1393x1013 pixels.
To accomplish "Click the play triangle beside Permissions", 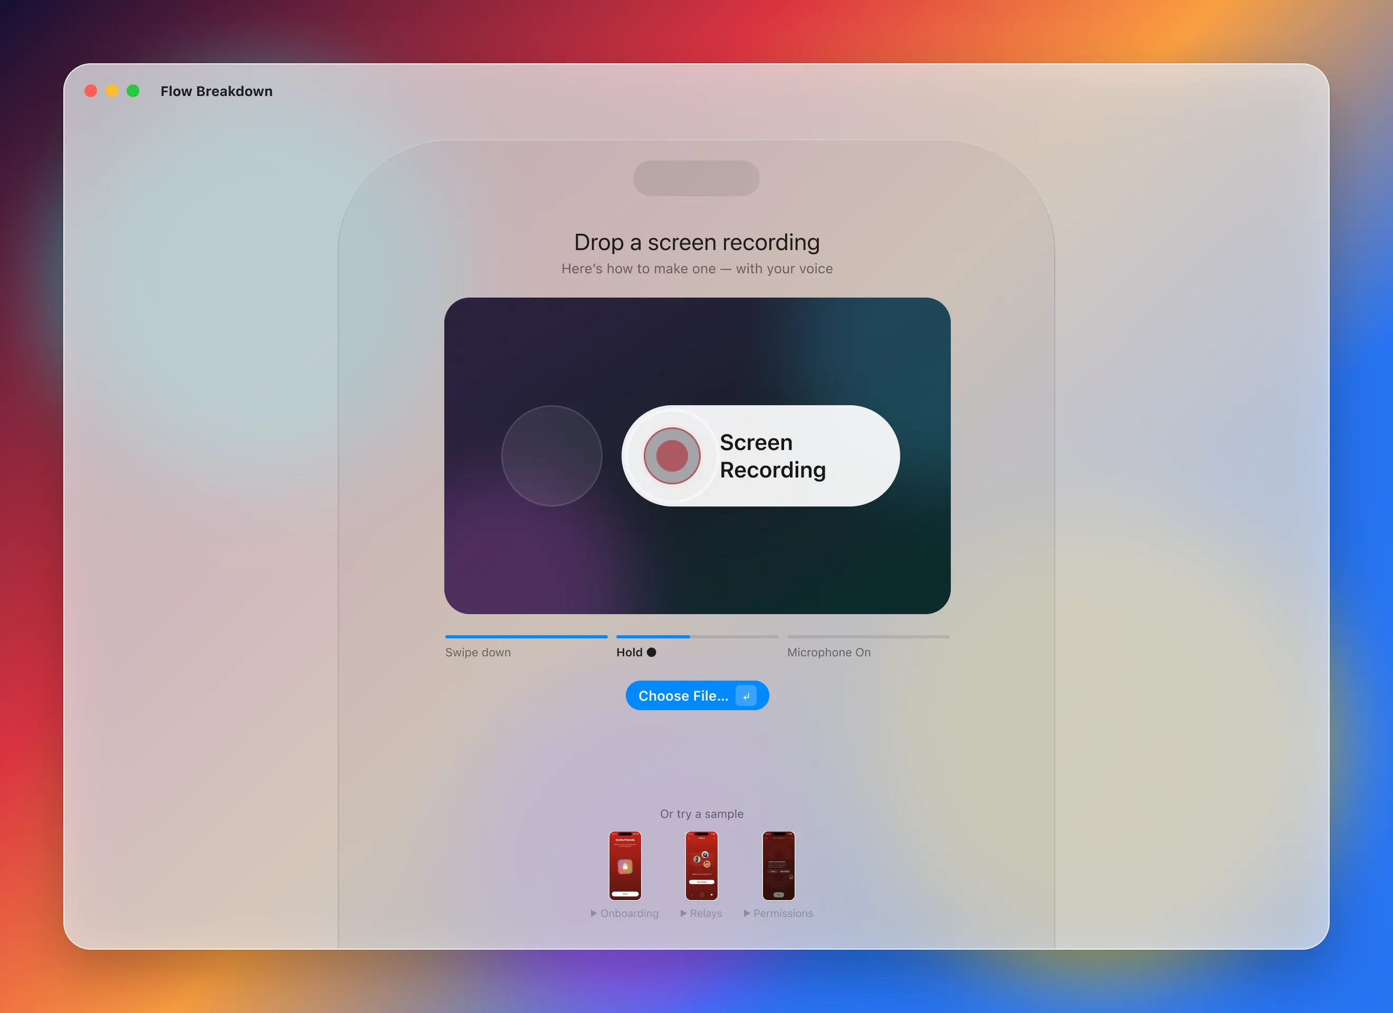I will click(x=747, y=913).
